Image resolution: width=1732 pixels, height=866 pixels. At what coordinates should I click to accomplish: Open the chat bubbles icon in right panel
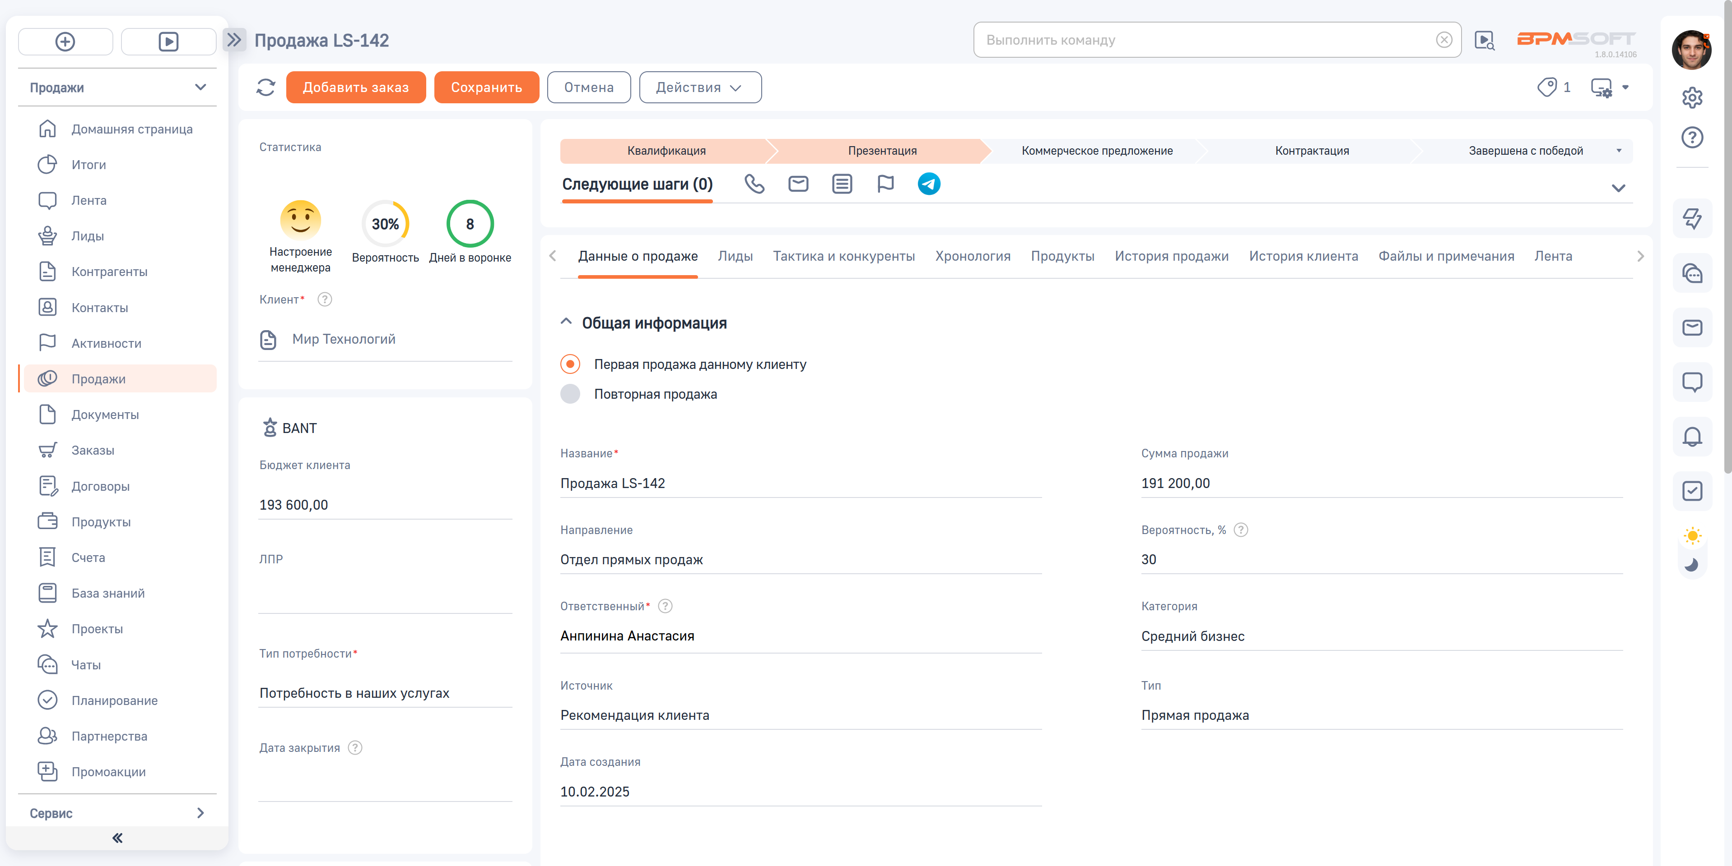[1692, 273]
